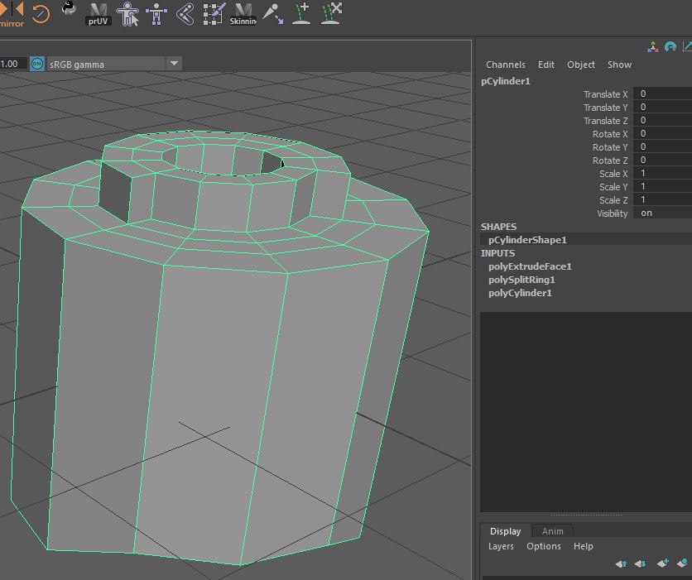Screen dimensions: 692x580
Task: Create new empty display layer icon
Action: point(662,563)
